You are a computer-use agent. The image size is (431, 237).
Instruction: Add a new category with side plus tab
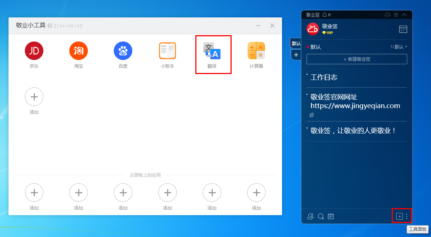click(x=296, y=55)
